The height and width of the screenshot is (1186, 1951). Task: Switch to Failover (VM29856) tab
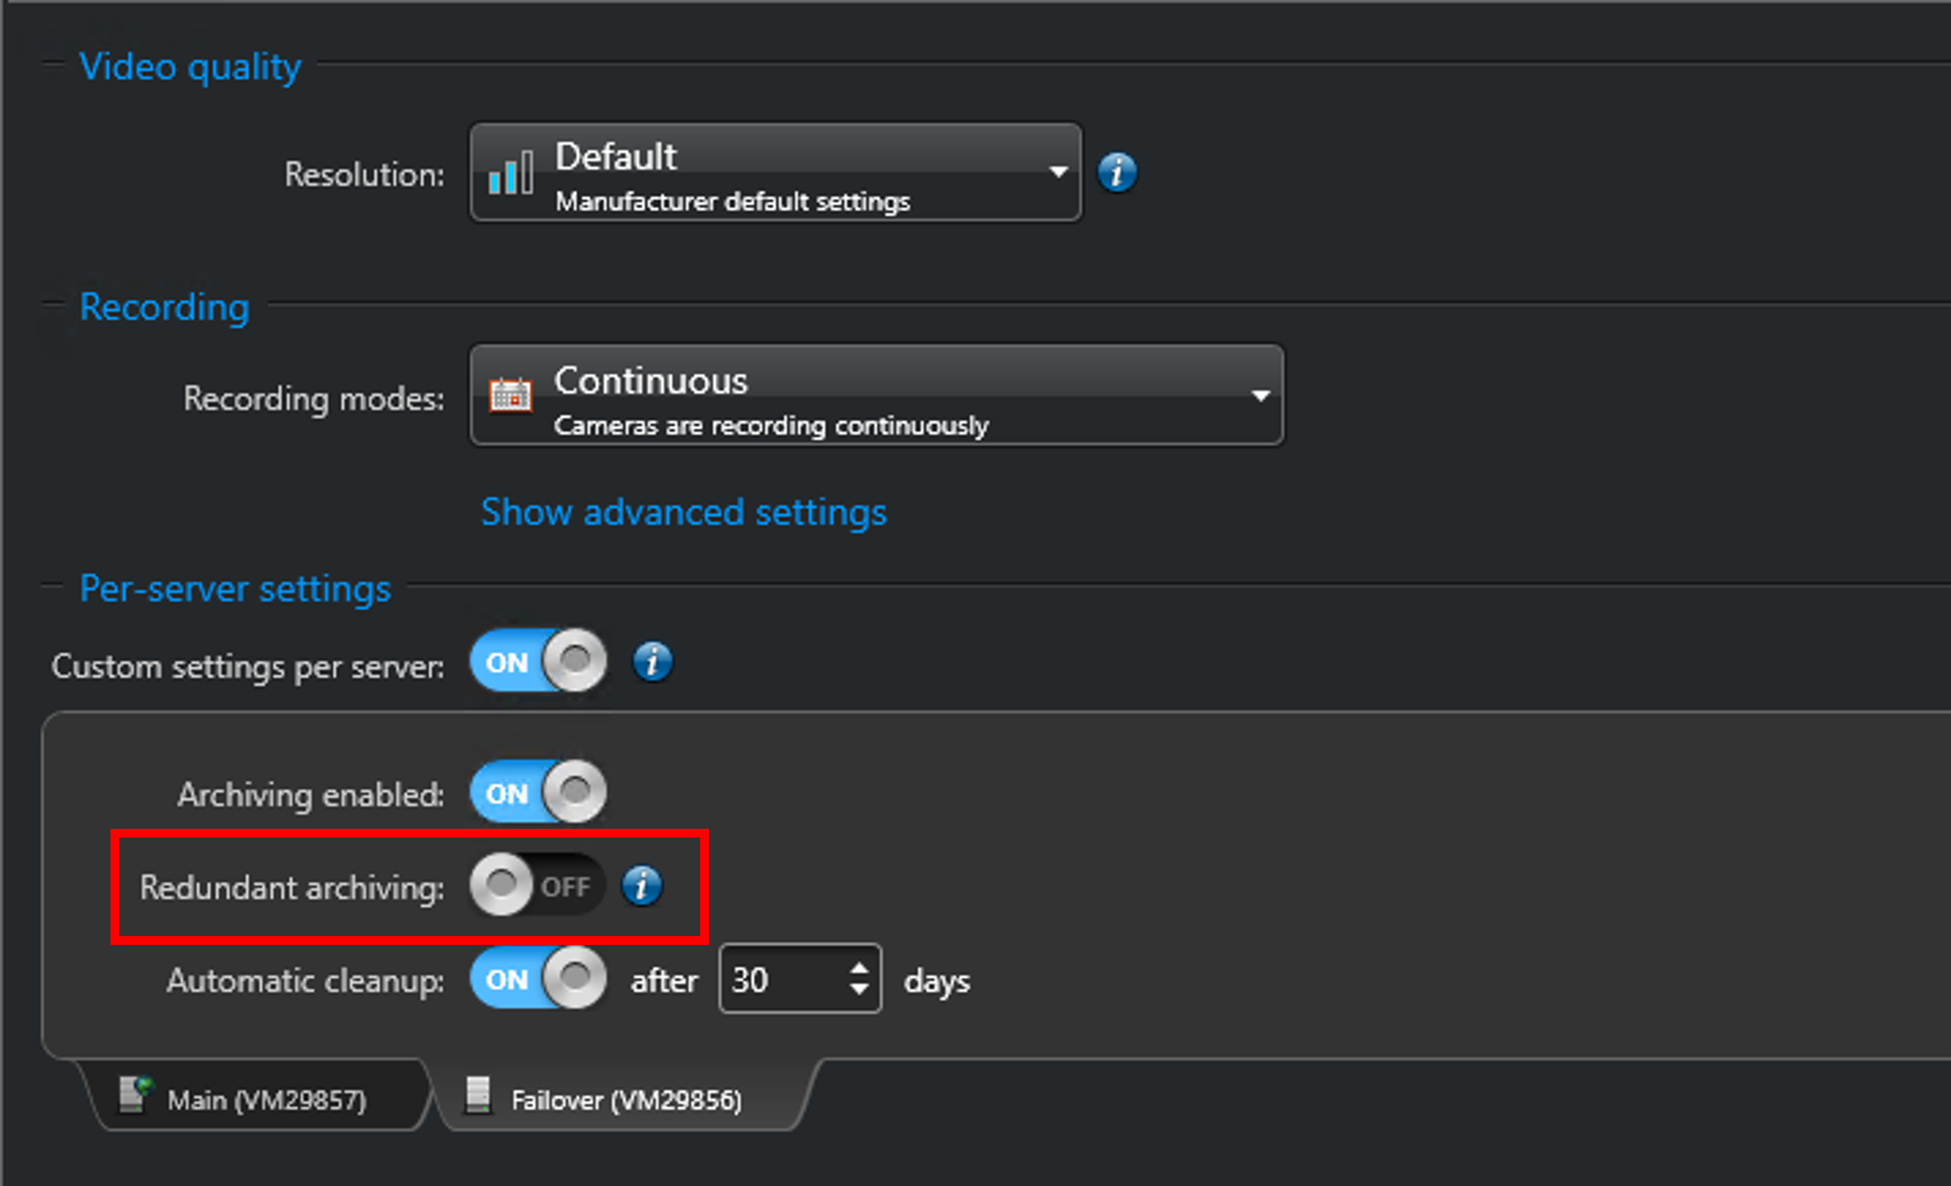coord(625,1096)
